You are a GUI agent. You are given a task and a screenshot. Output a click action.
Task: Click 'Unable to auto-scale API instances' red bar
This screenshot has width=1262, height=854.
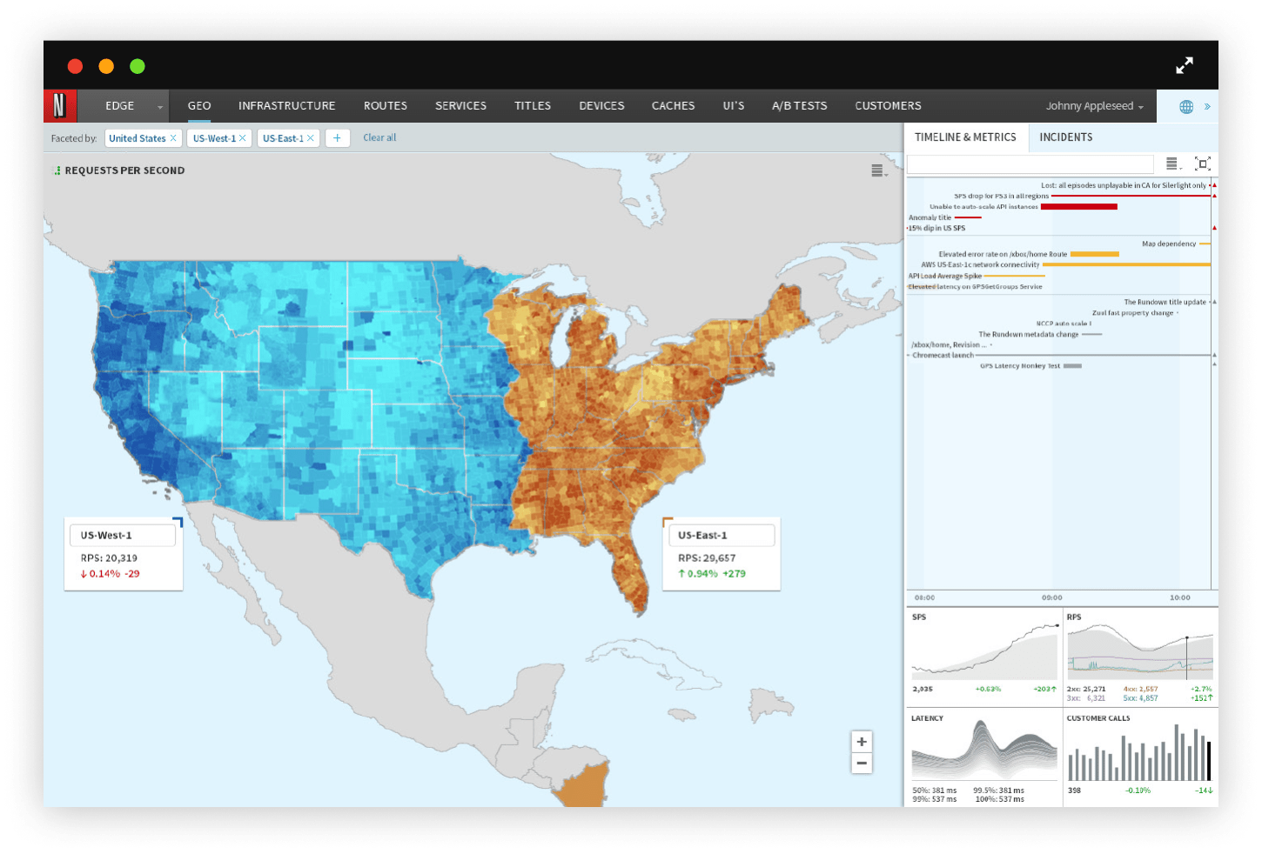1079,207
